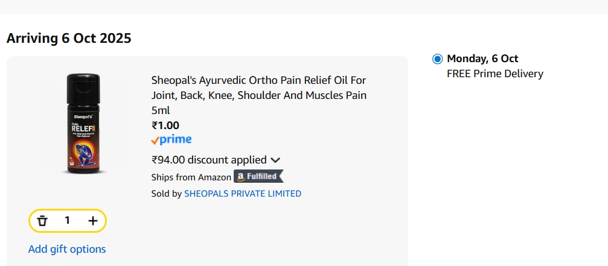Click the Sheopal's Pain Relief Oil product image

tap(83, 124)
